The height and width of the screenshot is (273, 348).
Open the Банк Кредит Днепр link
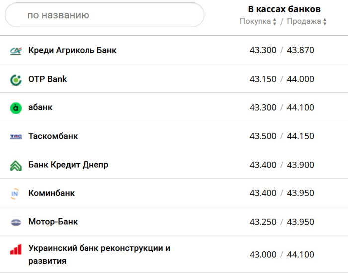[69, 165]
